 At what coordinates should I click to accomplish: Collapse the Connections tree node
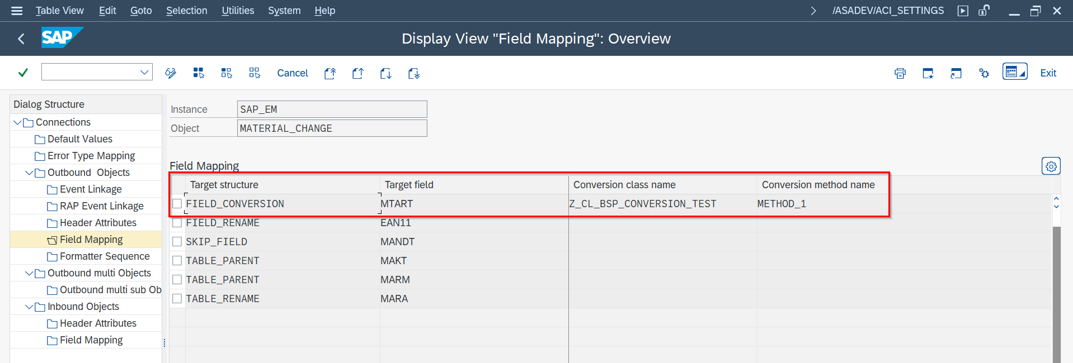[x=18, y=122]
